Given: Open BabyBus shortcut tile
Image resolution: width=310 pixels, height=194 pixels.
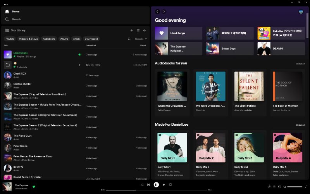Looking at the screenshot, I should [281, 33].
